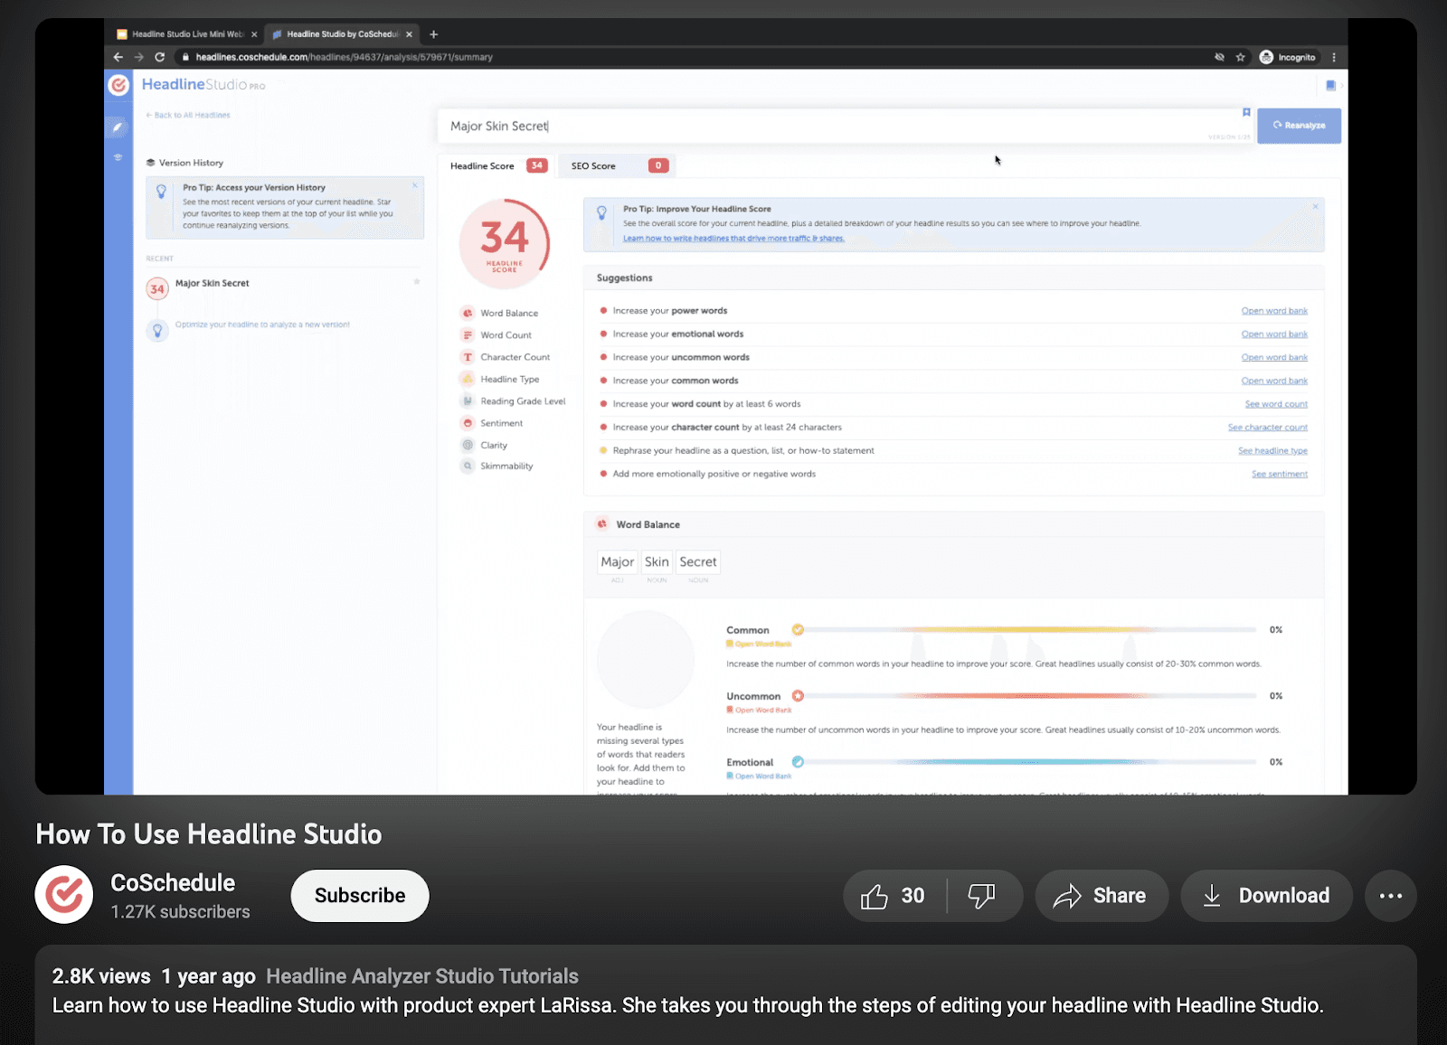Select the Headline Score tab

tap(498, 165)
